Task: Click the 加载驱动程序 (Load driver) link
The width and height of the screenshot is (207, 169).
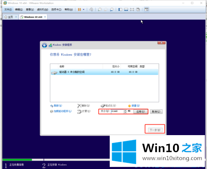Action: [61, 111]
